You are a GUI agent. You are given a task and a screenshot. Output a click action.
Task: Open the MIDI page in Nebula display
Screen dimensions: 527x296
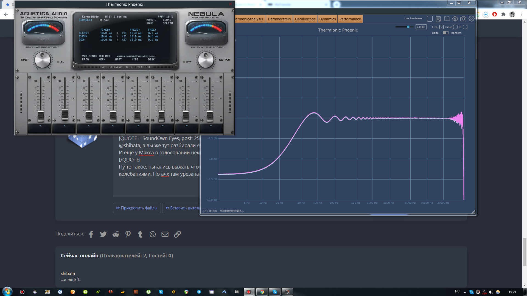point(135,59)
